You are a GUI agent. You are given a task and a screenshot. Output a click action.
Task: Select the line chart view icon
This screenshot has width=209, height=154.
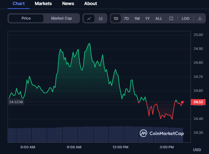click(89, 18)
